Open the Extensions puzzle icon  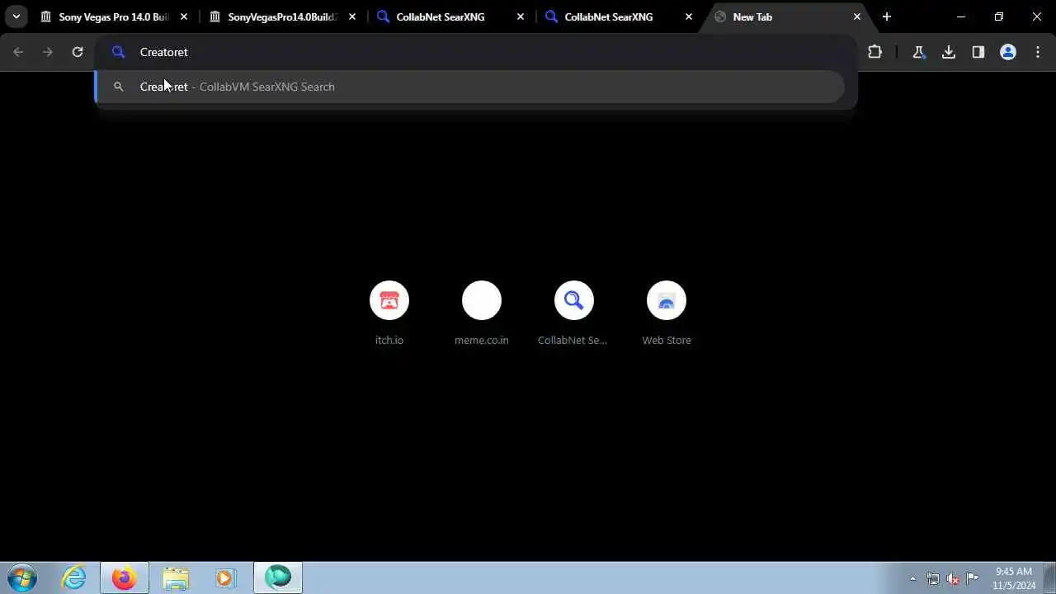(x=874, y=52)
